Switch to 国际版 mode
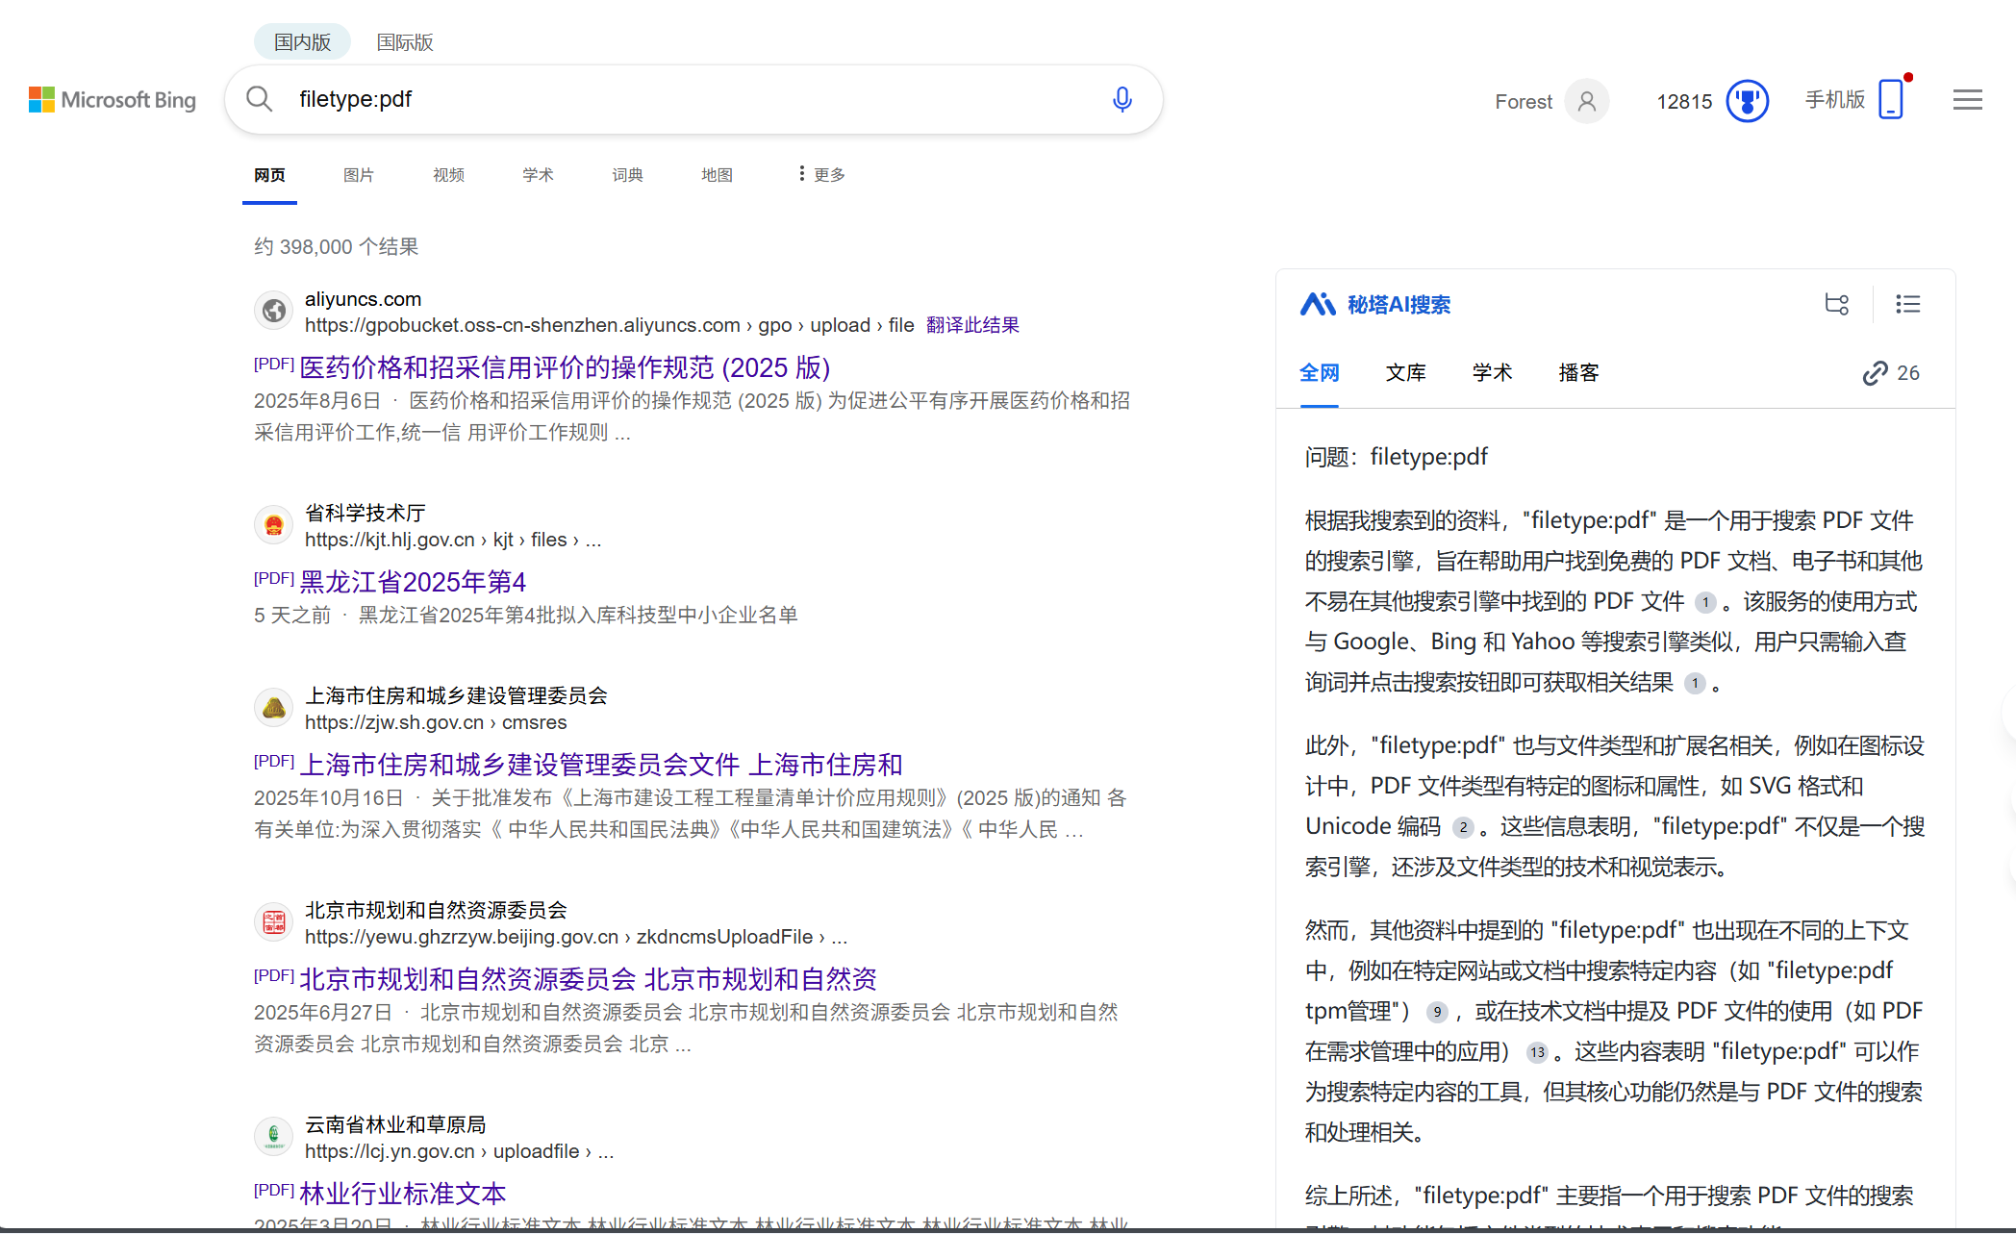Screen dimensions: 2016x1234 coord(404,41)
